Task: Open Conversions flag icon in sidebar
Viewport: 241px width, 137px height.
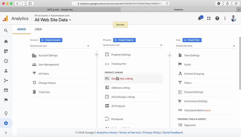Action: [6, 100]
